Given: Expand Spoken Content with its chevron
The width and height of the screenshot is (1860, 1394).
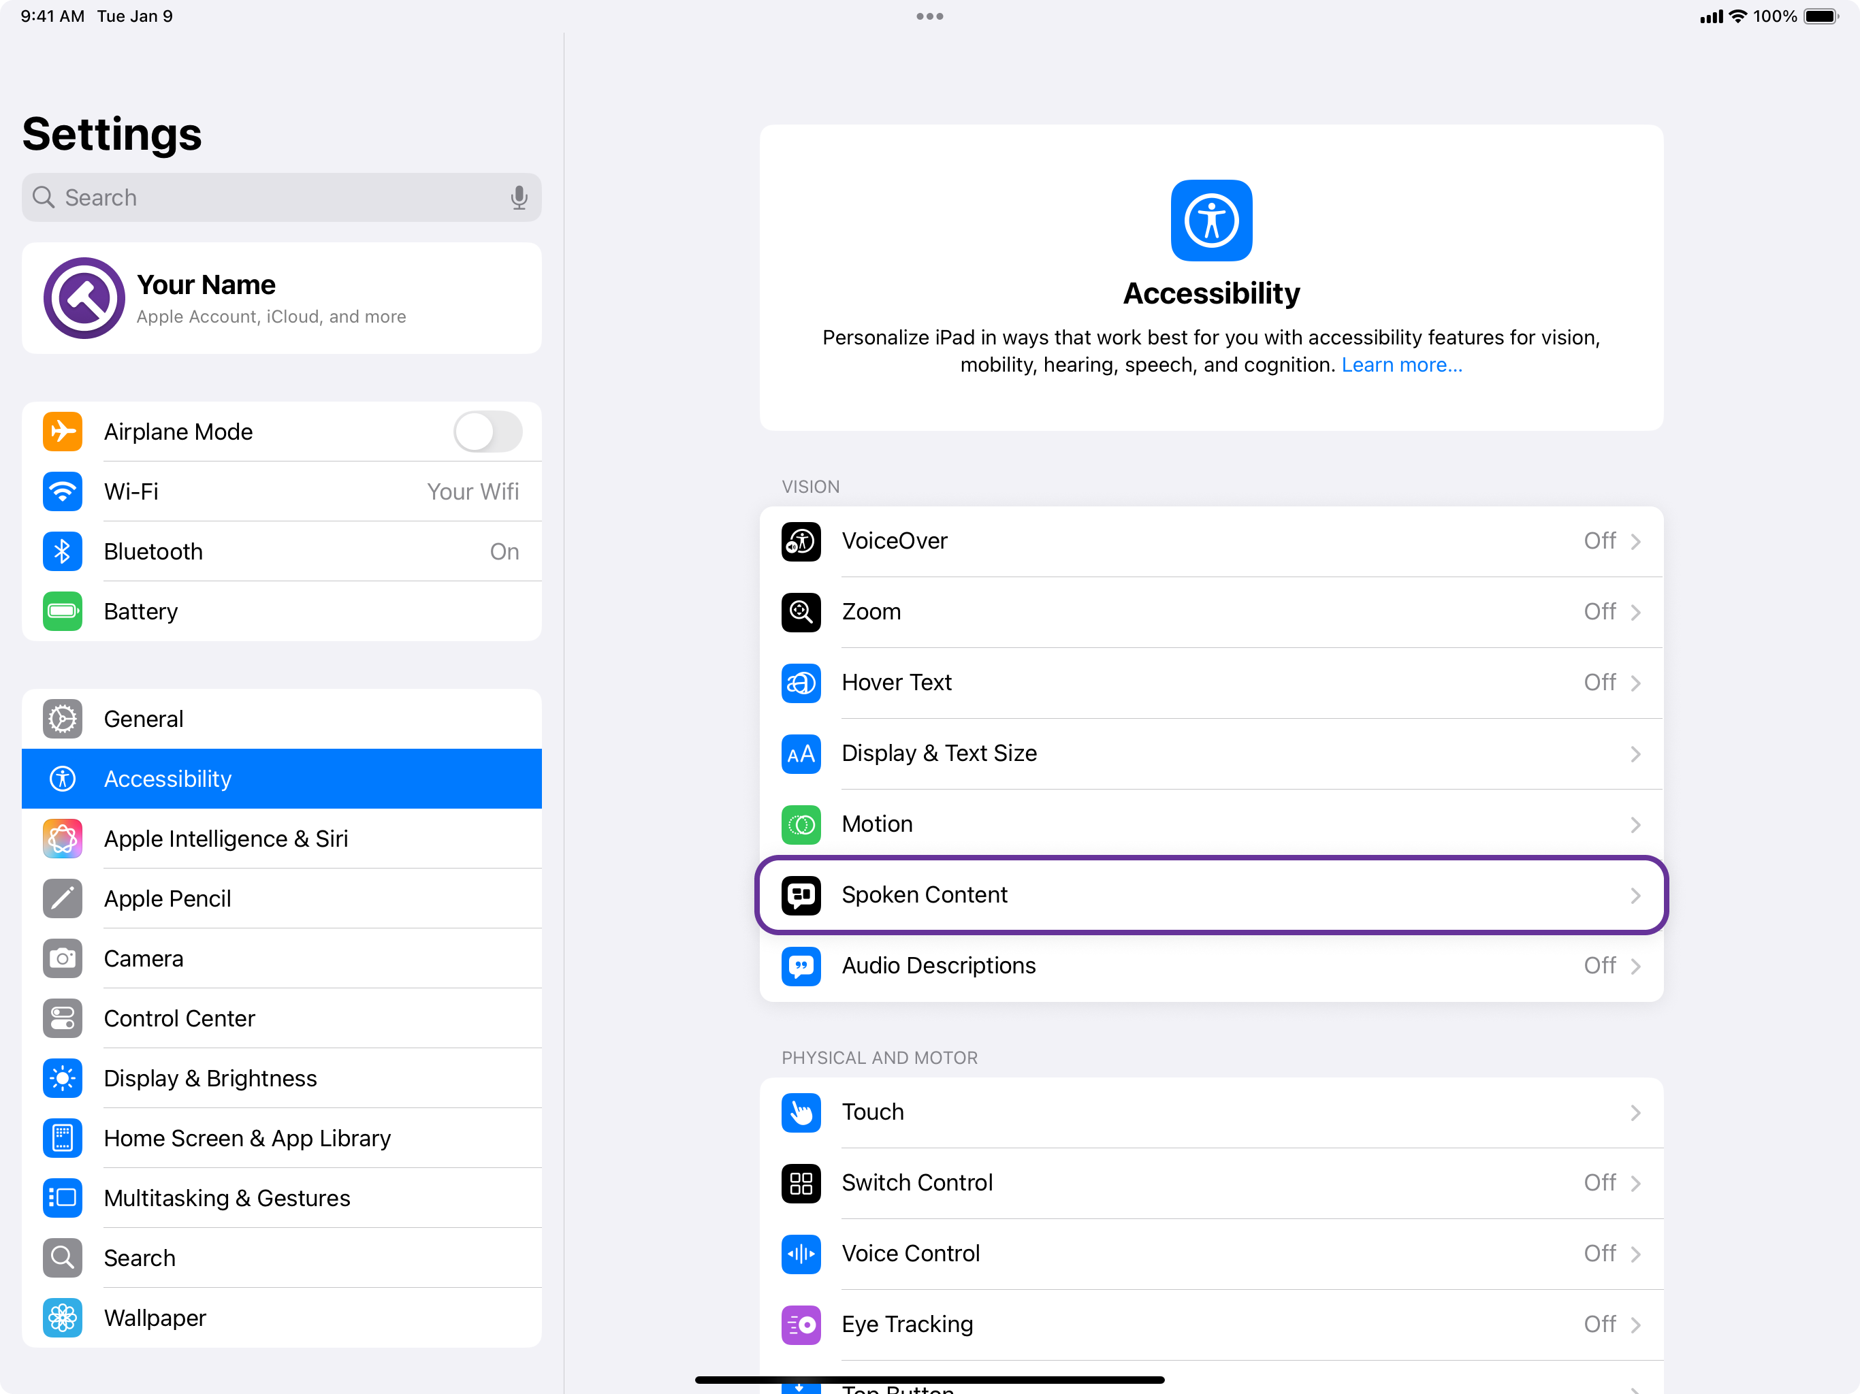Looking at the screenshot, I should pos(1635,896).
